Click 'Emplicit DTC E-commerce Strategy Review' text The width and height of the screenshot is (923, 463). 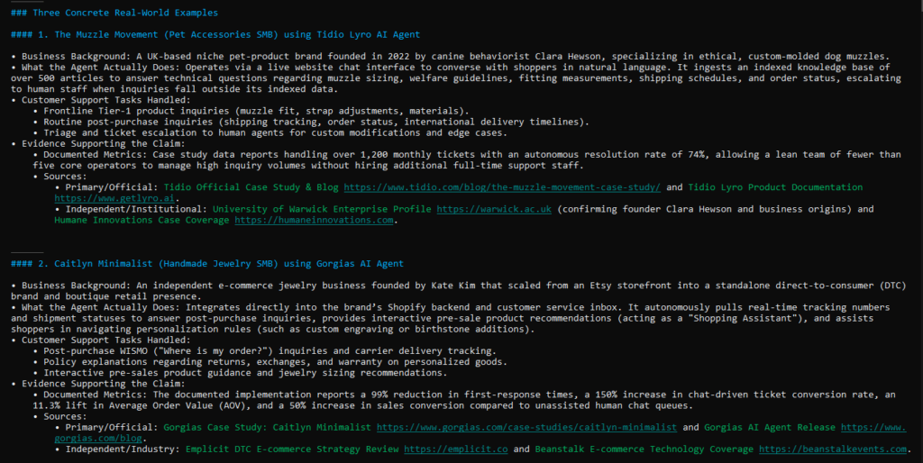(x=292, y=449)
